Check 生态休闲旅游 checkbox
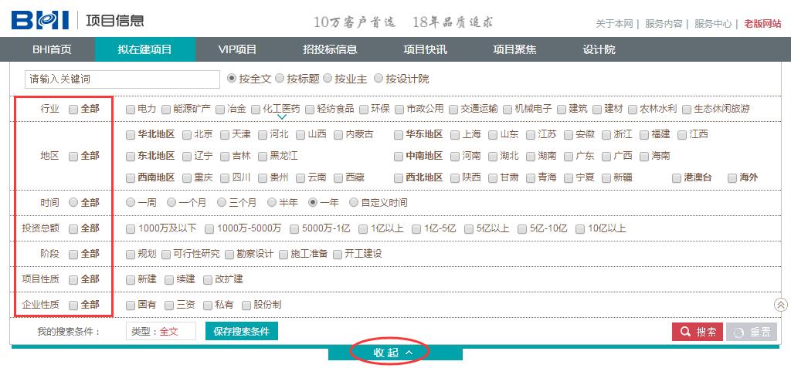The height and width of the screenshot is (368, 791). pos(687,109)
